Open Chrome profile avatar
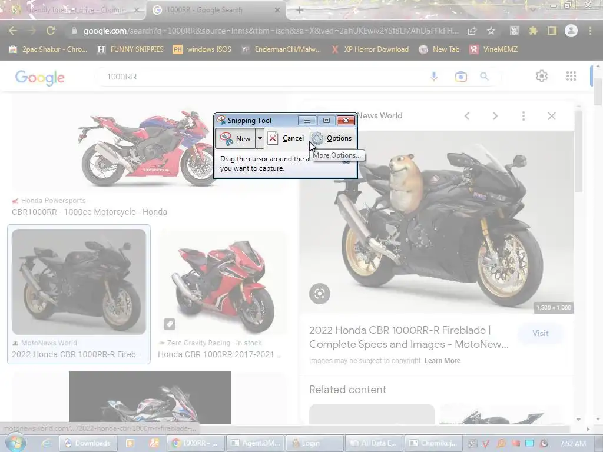This screenshot has width=603, height=452. coord(571,31)
